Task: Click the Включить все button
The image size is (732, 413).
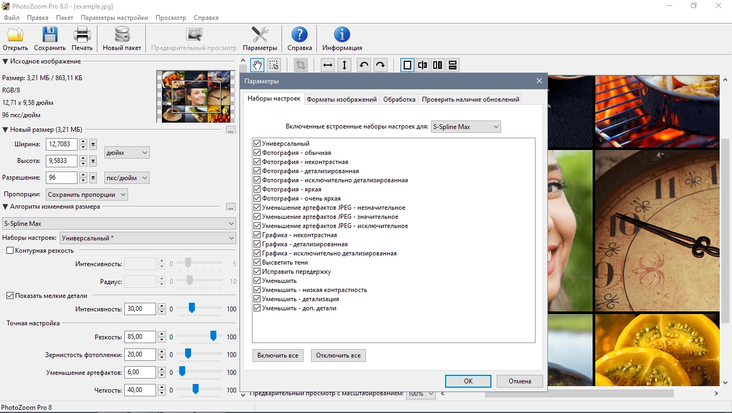Action: 278,355
